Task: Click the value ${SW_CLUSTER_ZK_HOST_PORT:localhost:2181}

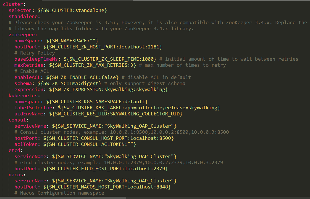Action: (x=103, y=47)
